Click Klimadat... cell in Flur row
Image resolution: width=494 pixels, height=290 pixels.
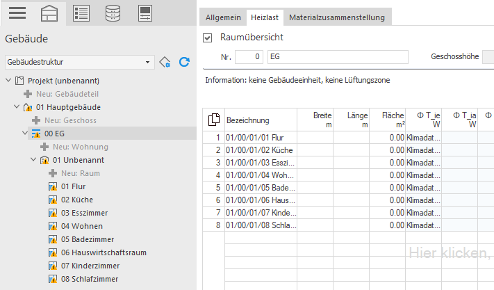[x=423, y=138]
